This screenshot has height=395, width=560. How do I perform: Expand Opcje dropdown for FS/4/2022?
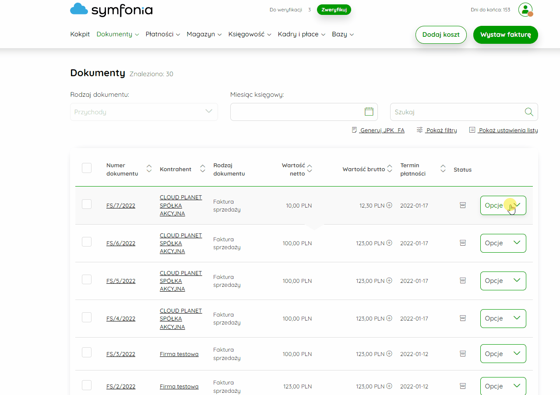[x=503, y=318]
